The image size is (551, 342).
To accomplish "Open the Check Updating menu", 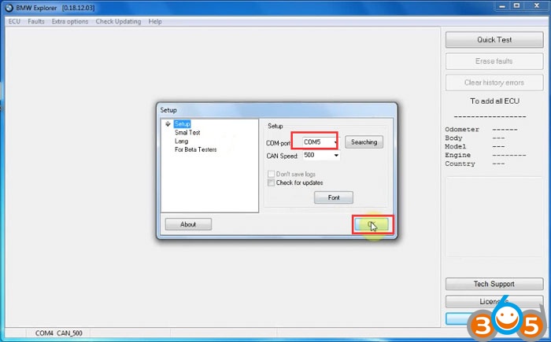I will click(x=118, y=21).
